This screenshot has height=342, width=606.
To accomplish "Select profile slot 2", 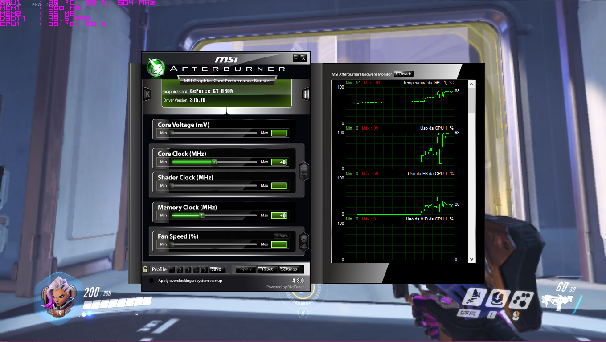I will 180,269.
